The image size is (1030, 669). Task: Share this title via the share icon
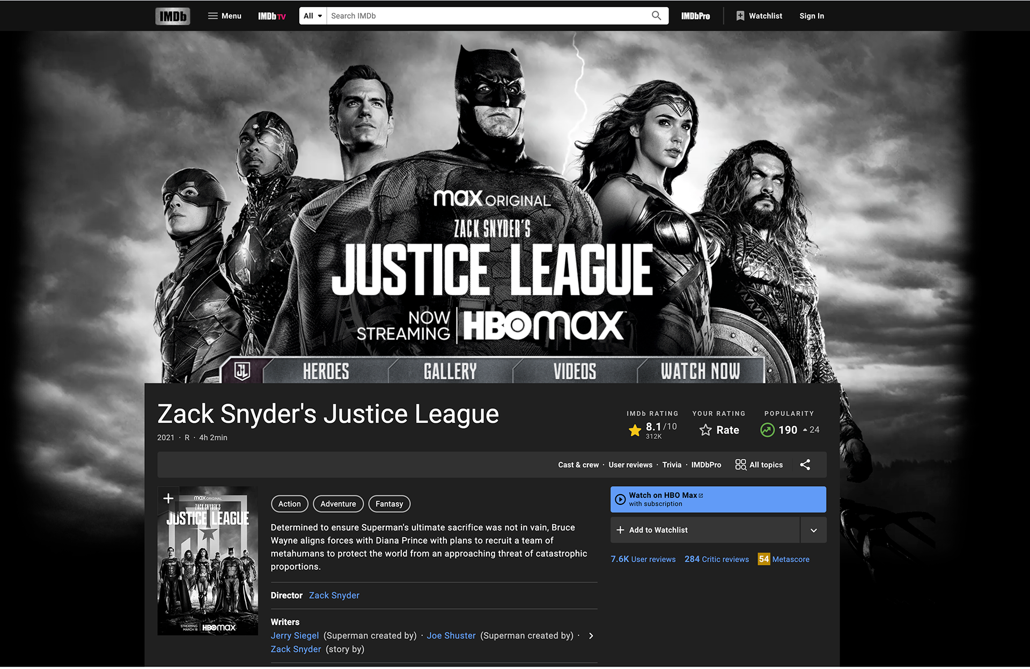point(805,465)
